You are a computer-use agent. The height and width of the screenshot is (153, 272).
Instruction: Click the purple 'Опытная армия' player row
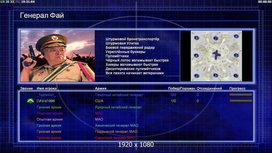click(x=50, y=113)
